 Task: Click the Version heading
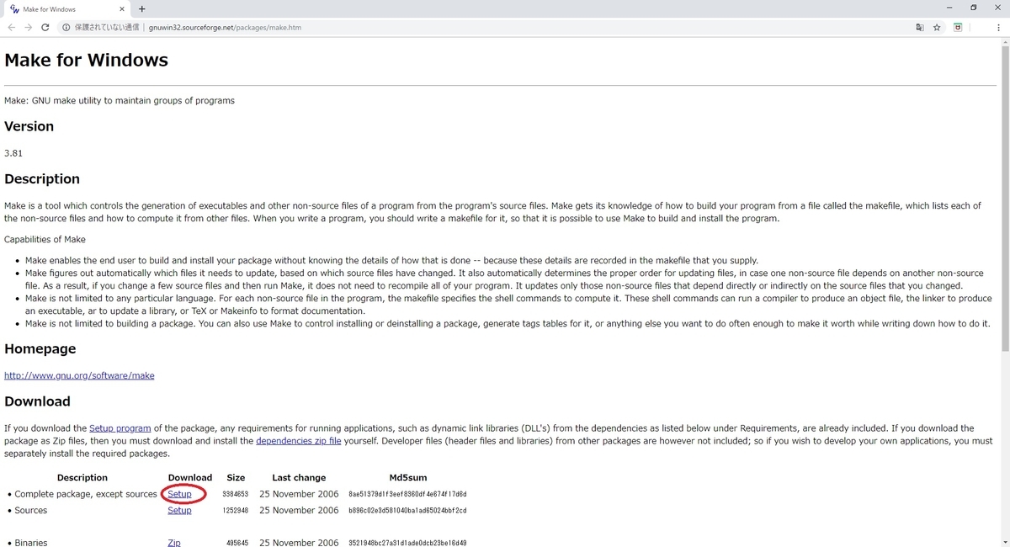[x=29, y=126]
